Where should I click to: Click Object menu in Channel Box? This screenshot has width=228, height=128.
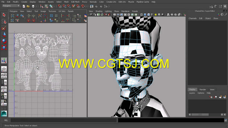208,18
